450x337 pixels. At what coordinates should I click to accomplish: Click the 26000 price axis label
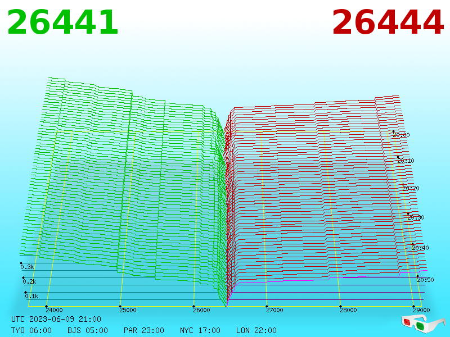[201, 310]
